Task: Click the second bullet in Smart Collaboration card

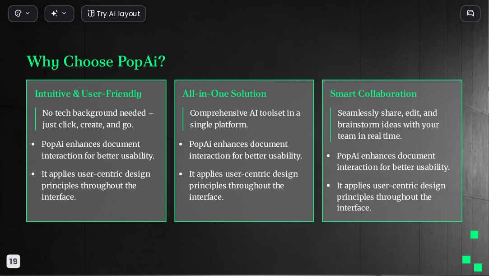Action: [x=391, y=197]
